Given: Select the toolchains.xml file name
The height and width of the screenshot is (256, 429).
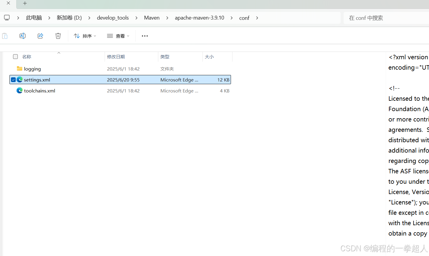Looking at the screenshot, I should pos(39,91).
